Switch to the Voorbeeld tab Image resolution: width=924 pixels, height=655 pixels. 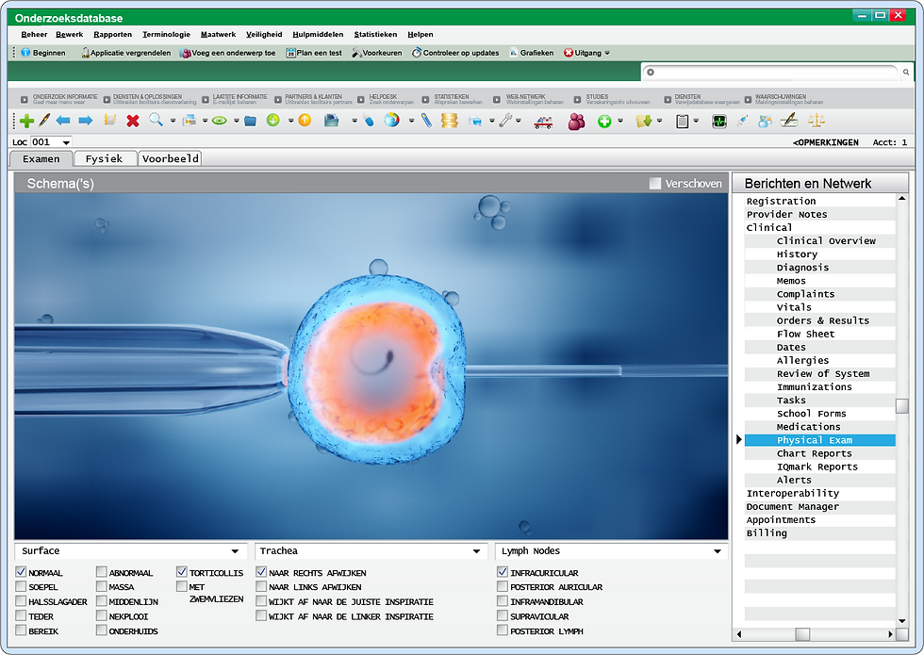171,158
